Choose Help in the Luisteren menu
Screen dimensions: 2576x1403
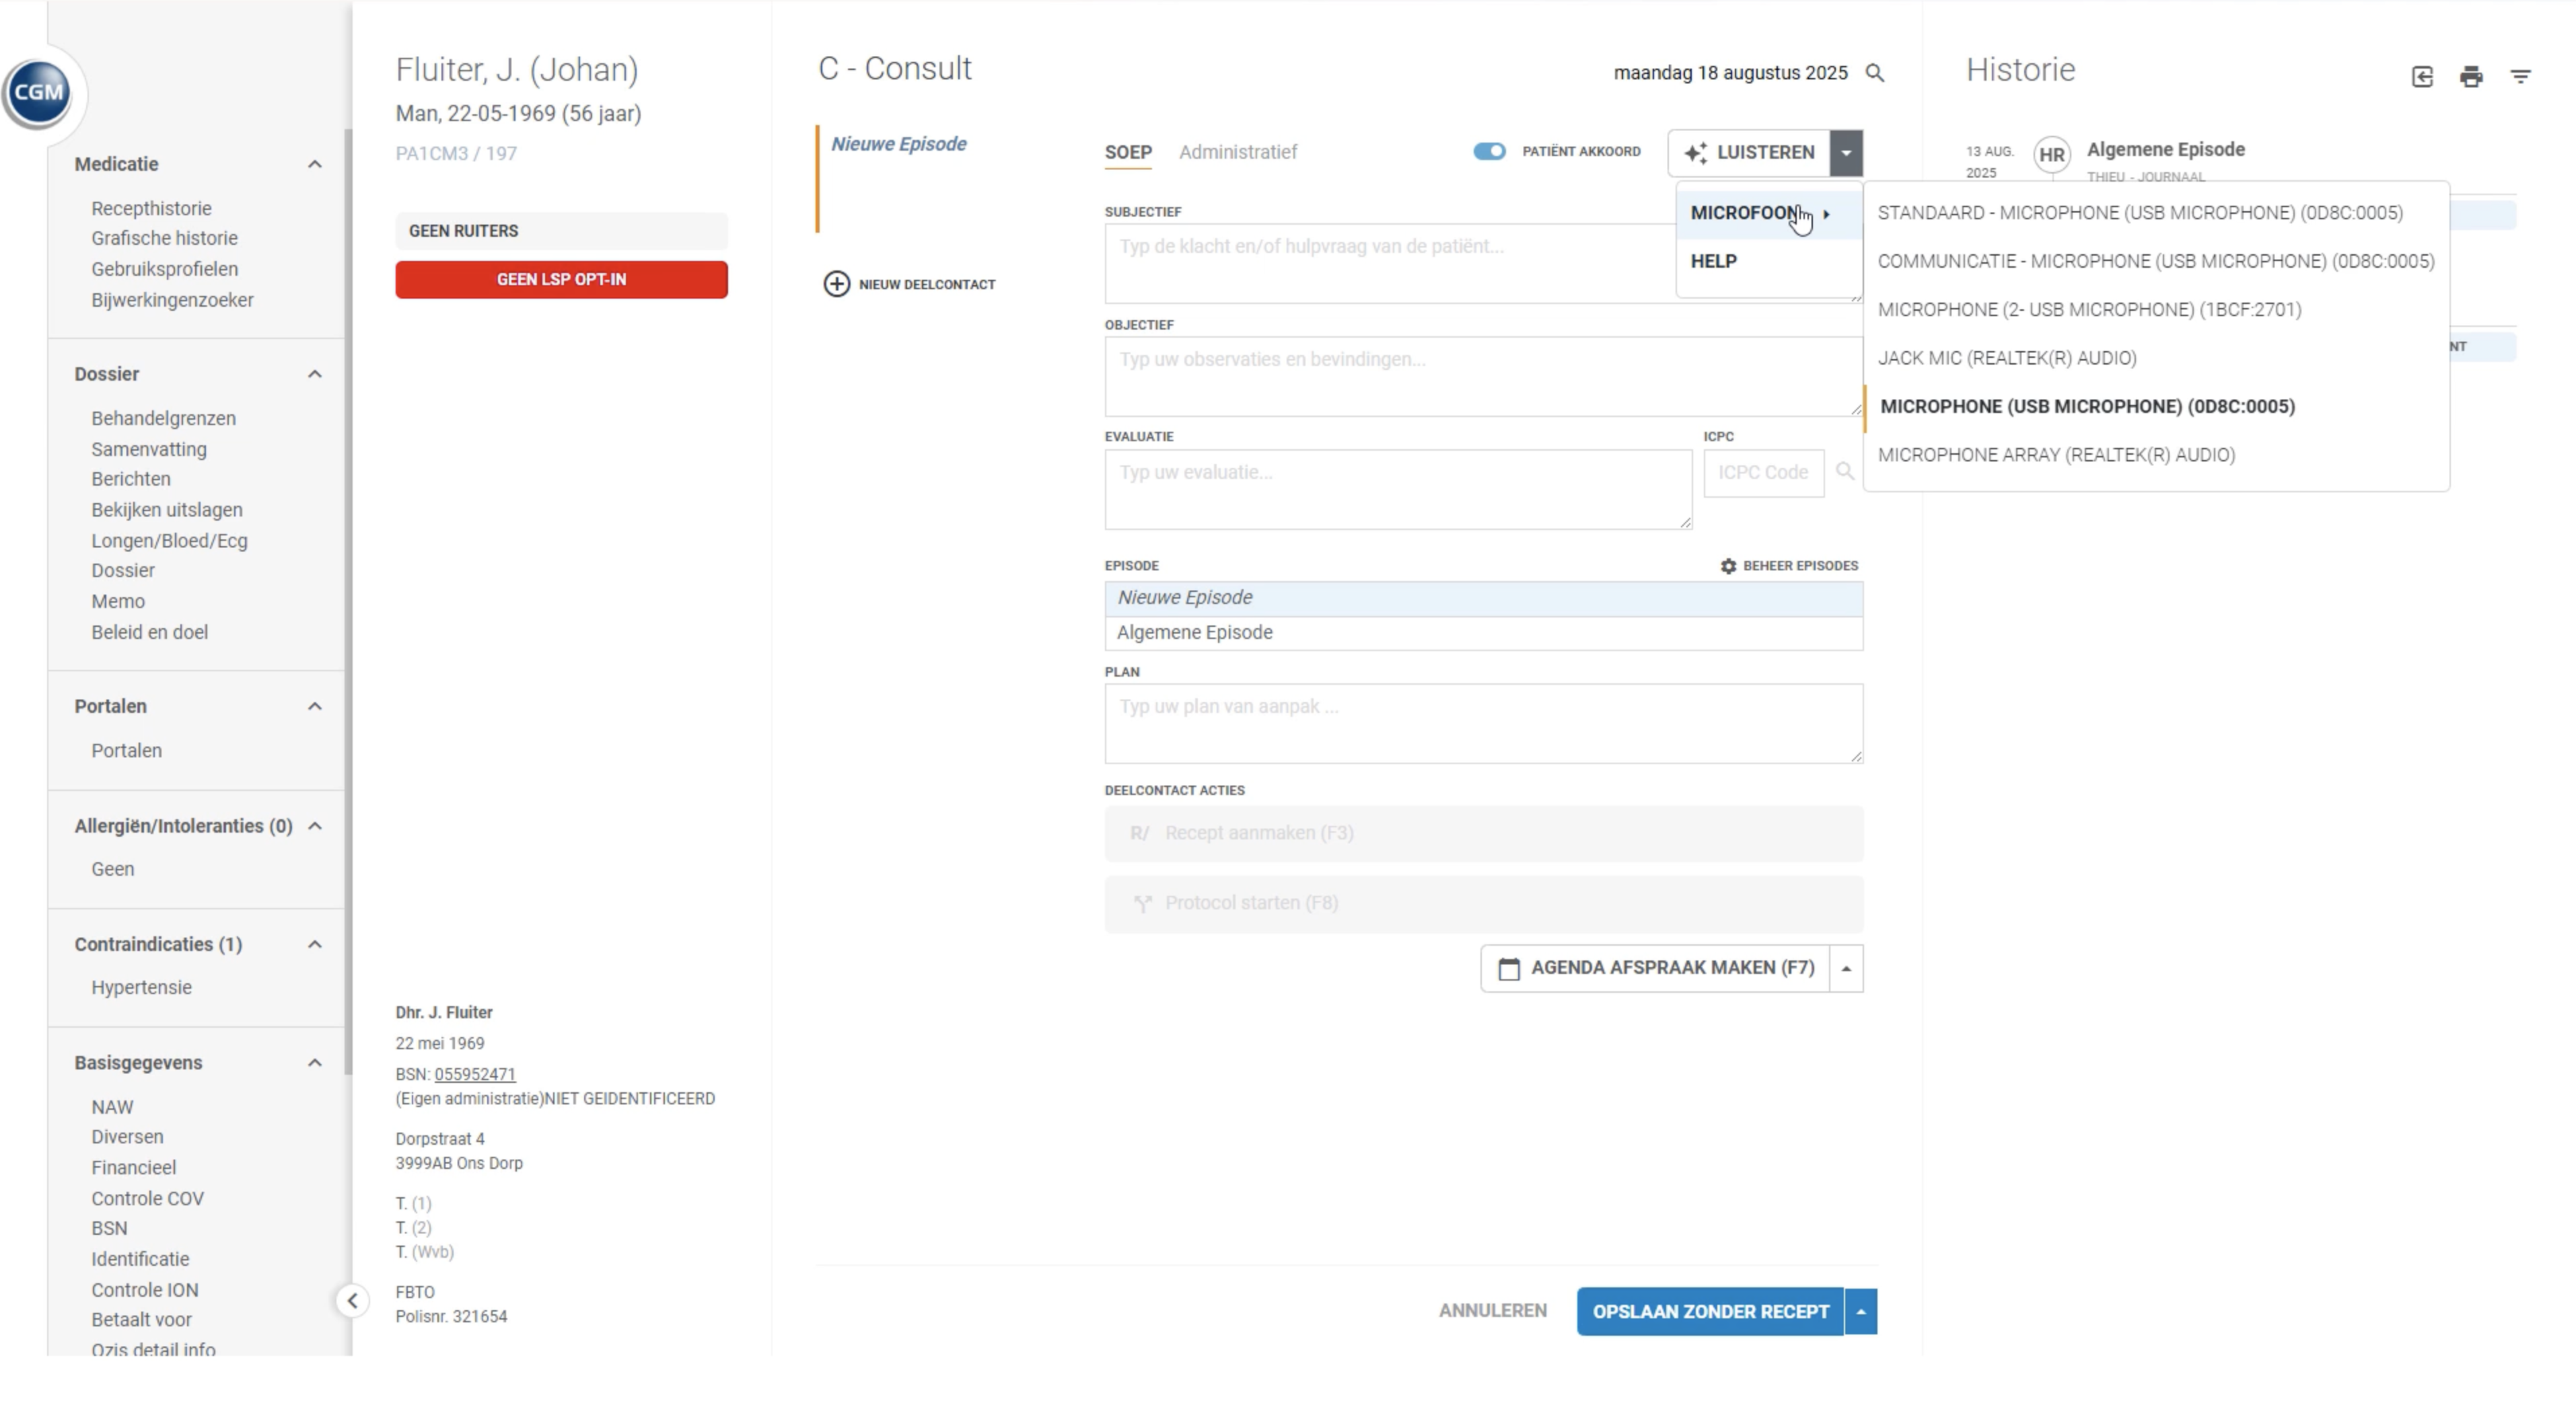pos(1713,262)
